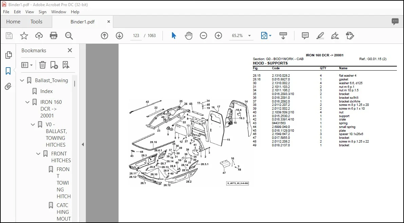Find current bookmark icon
Screen dimensions: 404x223
[66, 65]
